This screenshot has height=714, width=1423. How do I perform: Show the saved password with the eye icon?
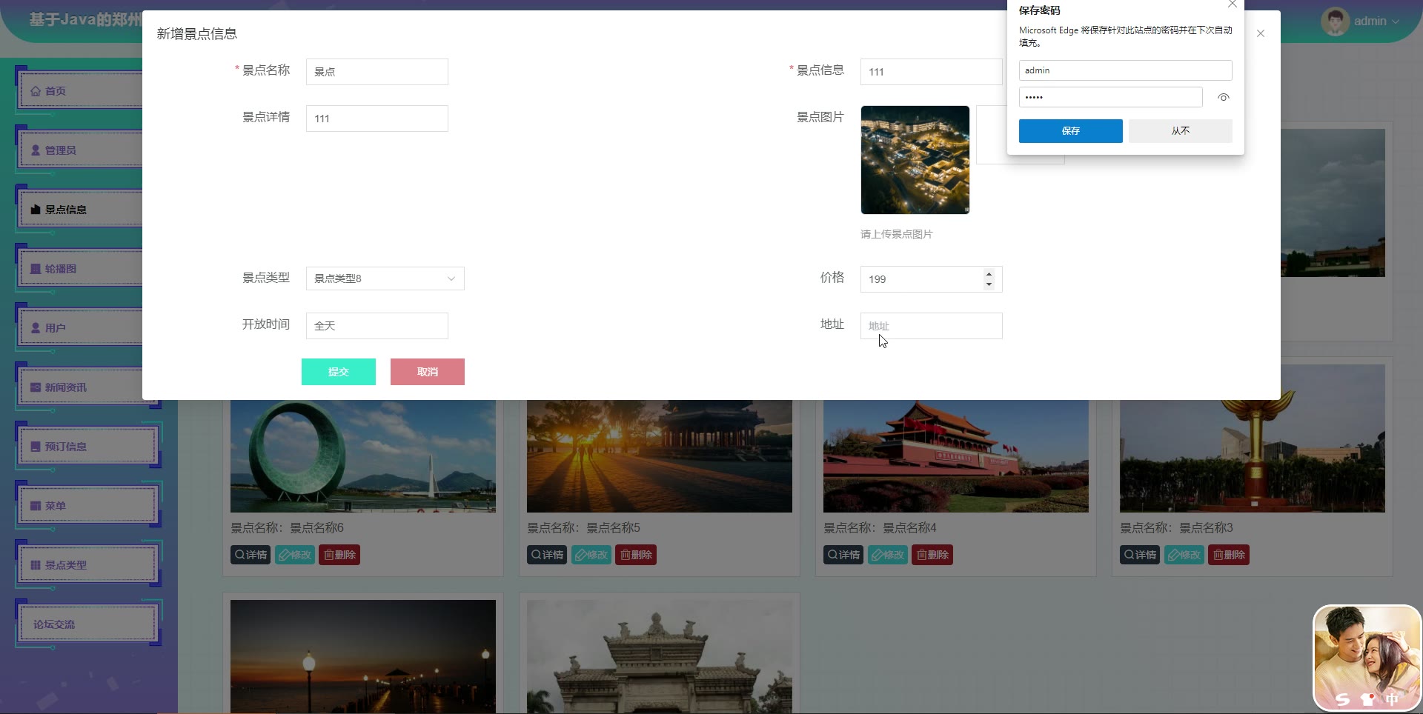click(x=1224, y=97)
